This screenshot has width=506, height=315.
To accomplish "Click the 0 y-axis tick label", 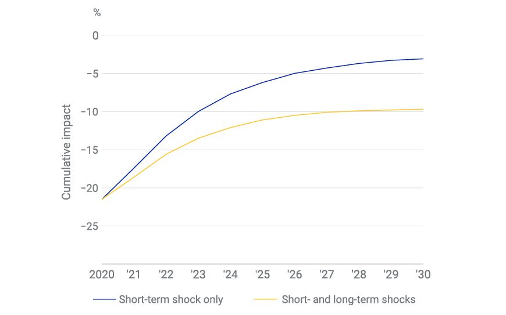I will coord(95,36).
